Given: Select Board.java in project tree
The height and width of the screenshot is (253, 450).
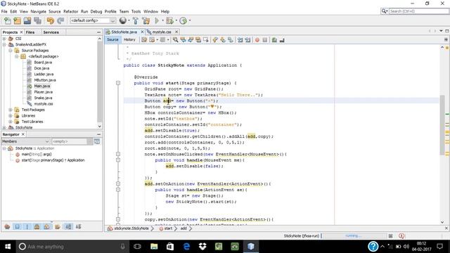Looking at the screenshot, I should click(43, 63).
